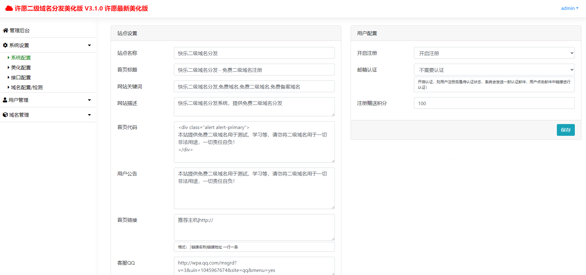Click the home icon beside 管理后台
This screenshot has width=586, height=275.
(x=6, y=30)
